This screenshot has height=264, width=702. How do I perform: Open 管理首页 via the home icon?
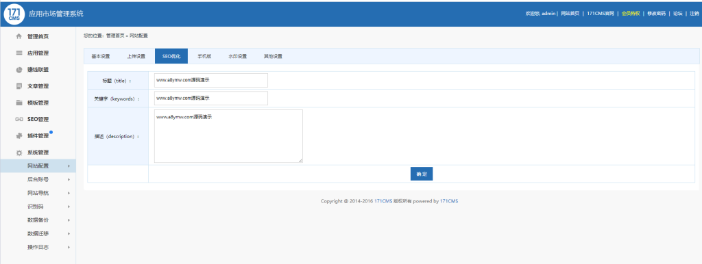19,36
